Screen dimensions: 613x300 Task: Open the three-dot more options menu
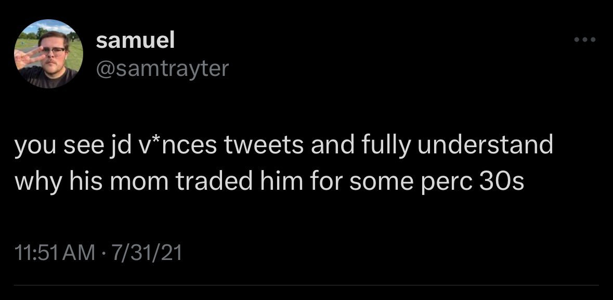tap(585, 40)
